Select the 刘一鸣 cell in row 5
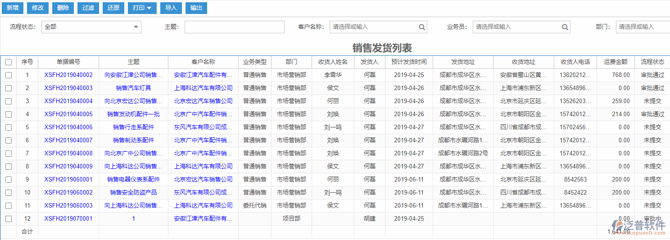 click(333, 127)
